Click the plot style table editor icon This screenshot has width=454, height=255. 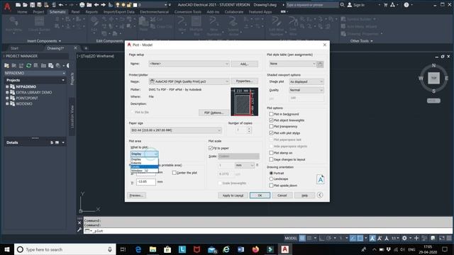[x=320, y=64]
